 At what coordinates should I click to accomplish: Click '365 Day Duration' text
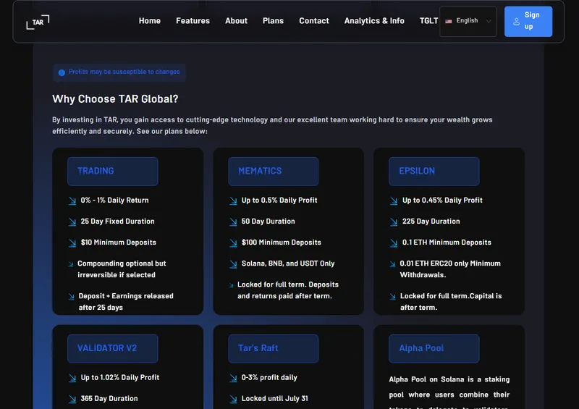109,399
